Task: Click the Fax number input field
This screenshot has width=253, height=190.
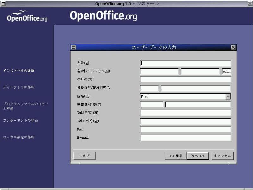Action: click(x=185, y=130)
